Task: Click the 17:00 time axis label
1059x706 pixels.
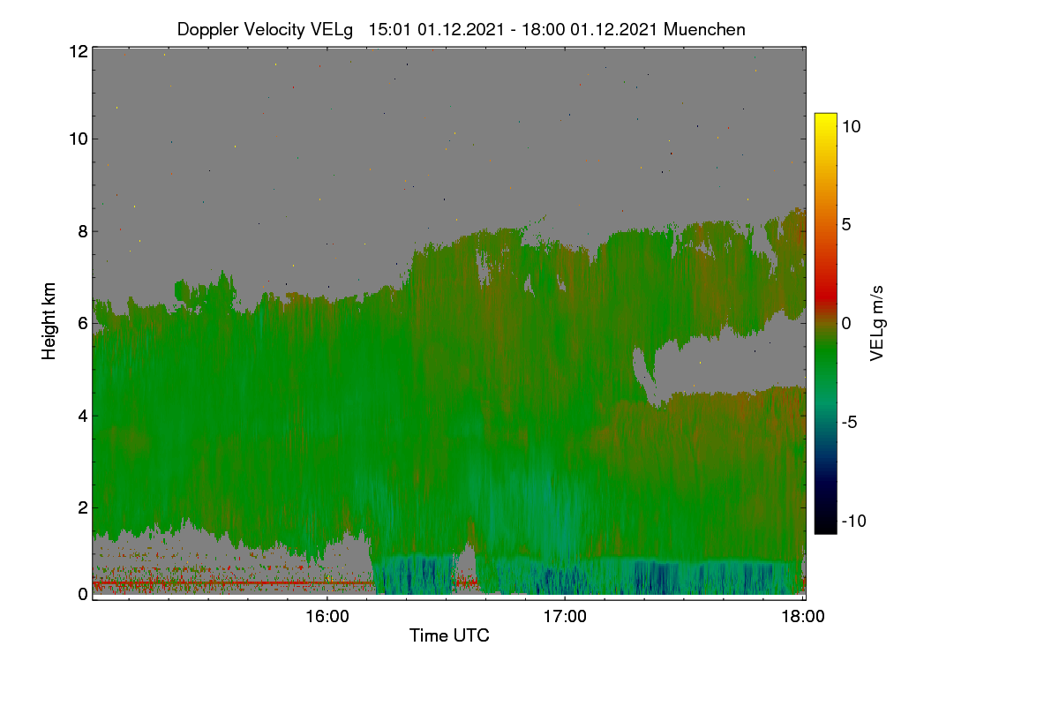Action: [x=565, y=617]
